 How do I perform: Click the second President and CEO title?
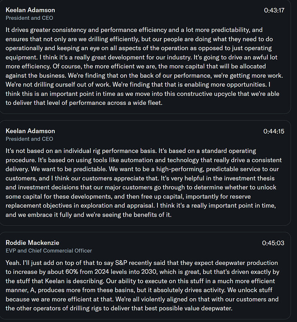[x=29, y=139]
